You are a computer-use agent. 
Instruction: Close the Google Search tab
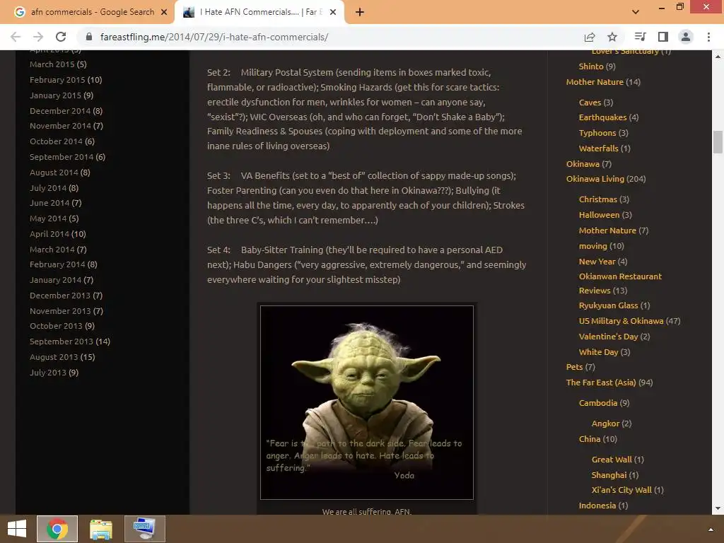pyautogui.click(x=164, y=13)
